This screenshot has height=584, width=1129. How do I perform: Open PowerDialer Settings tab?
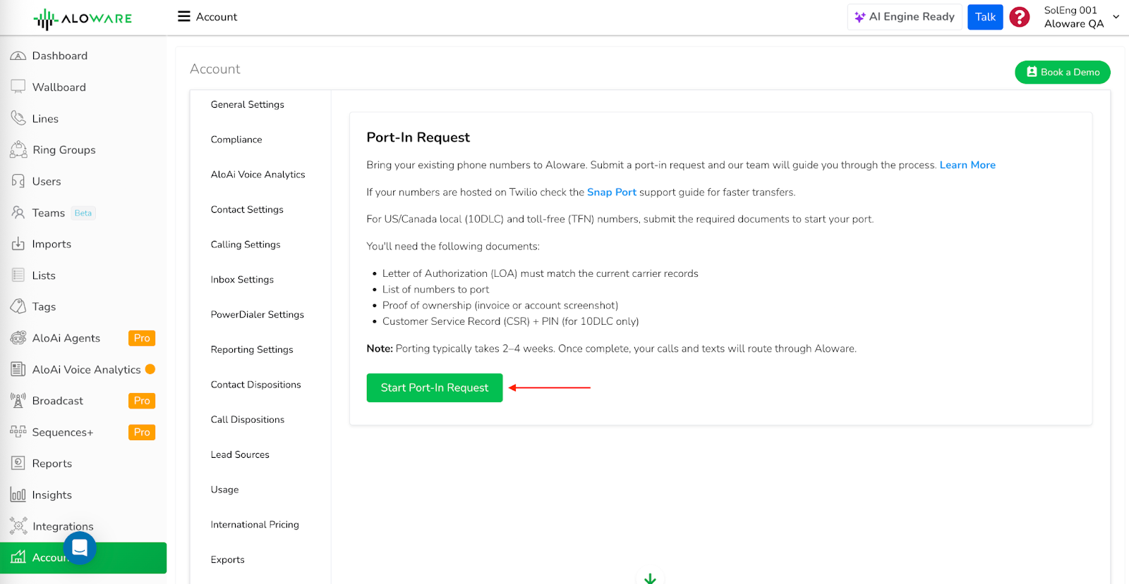[258, 314]
